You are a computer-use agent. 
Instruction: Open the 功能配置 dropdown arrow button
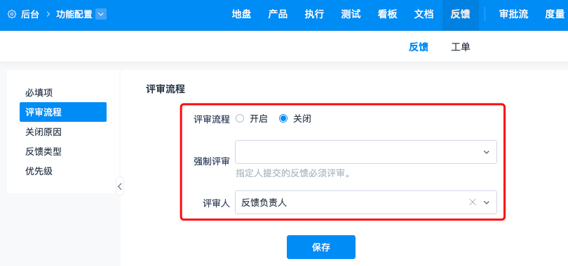click(x=101, y=15)
